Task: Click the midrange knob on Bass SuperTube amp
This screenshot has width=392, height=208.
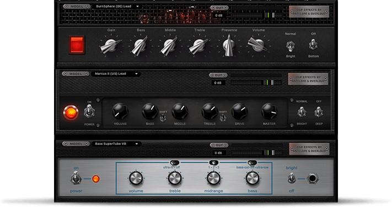Action: [x=213, y=178]
